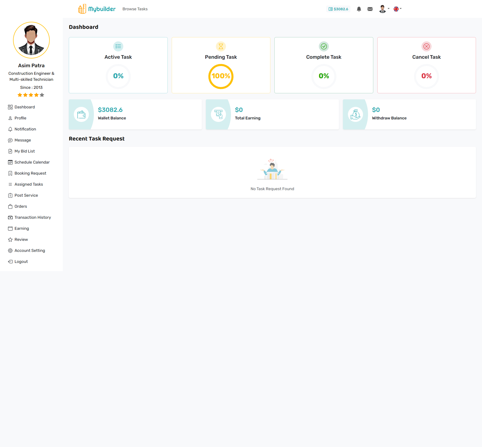
Task: Open the language flag dropdown
Action: coord(397,9)
